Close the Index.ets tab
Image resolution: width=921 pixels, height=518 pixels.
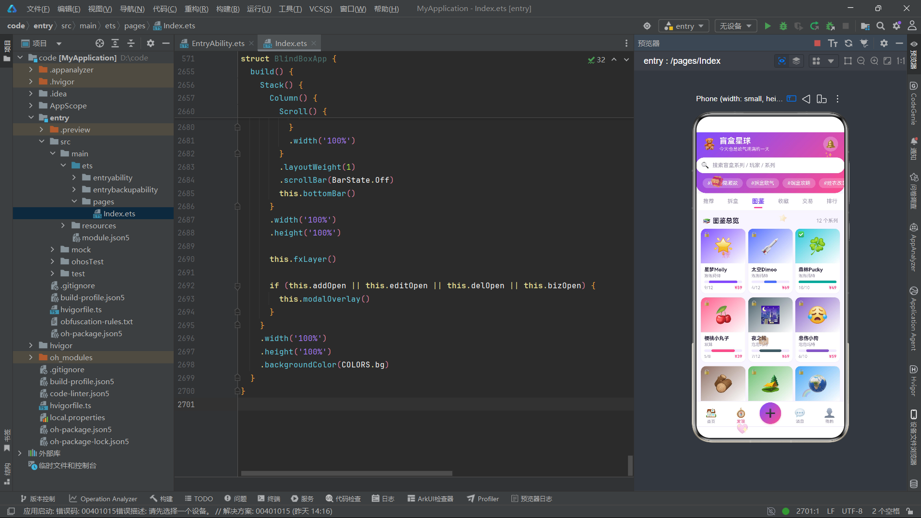[314, 43]
